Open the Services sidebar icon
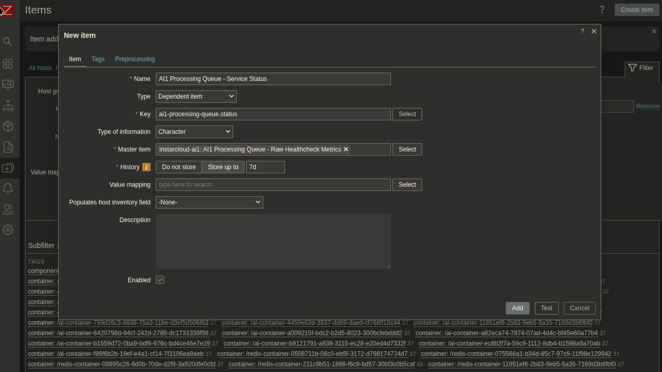662x372 pixels. point(8,106)
